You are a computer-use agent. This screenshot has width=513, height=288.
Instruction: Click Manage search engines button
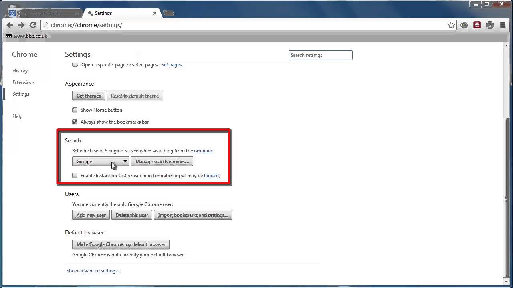[162, 162]
